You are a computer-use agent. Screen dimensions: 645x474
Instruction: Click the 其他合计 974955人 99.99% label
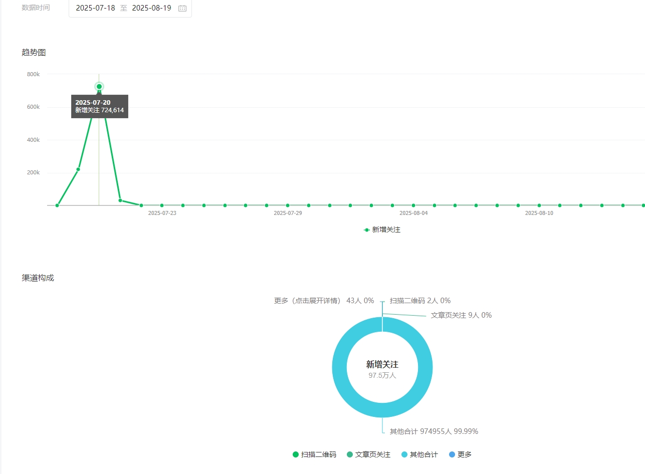tap(434, 431)
